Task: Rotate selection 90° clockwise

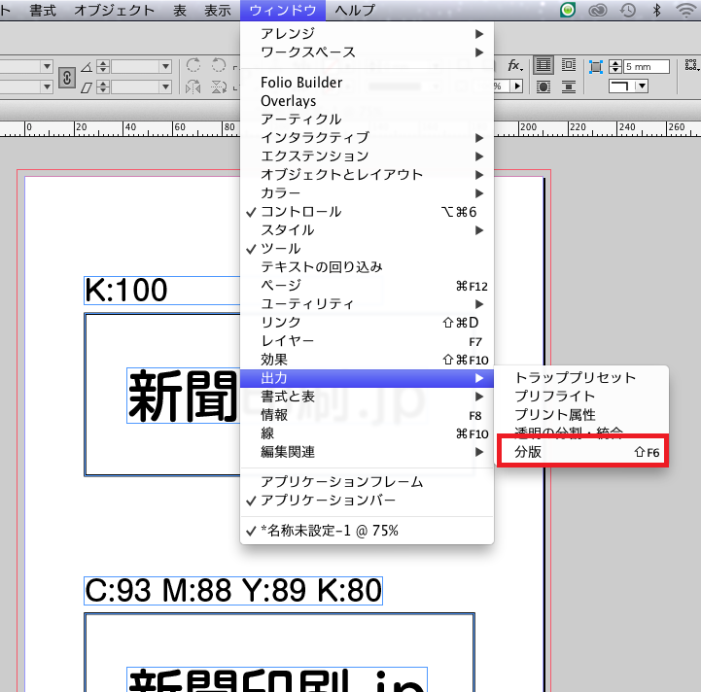Action: [193, 65]
